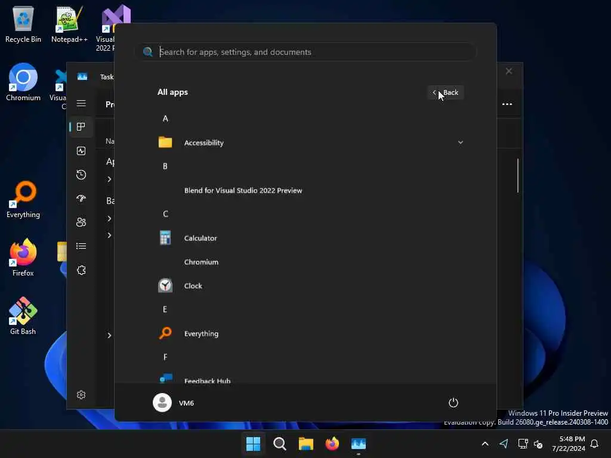Open the Users icon in Task Manager
Screen dimensions: 611x458
[81, 222]
